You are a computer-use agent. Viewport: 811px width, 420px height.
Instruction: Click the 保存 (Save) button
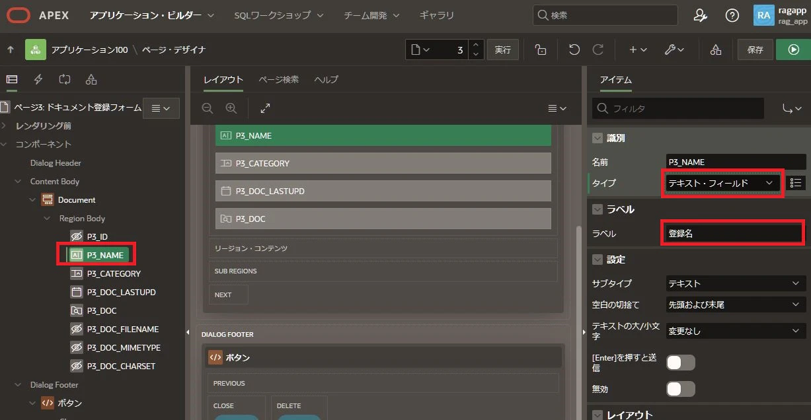(755, 50)
